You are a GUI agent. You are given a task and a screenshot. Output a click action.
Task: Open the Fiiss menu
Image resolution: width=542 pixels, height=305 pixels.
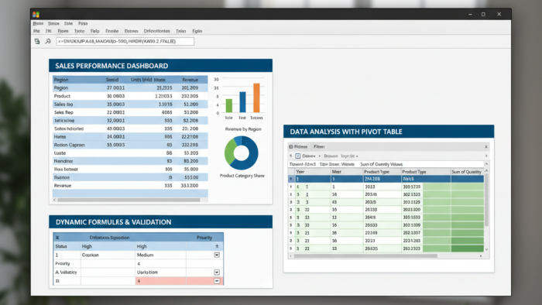click(x=83, y=23)
